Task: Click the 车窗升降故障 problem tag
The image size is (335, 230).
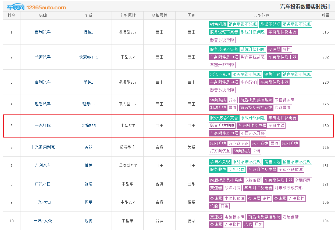Action: [x=222, y=65]
